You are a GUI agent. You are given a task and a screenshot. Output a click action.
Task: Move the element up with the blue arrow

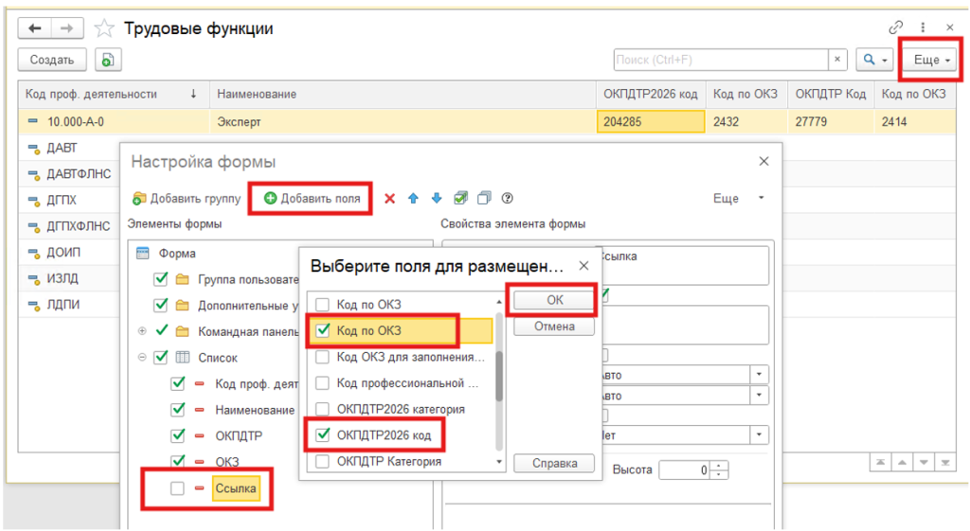pyautogui.click(x=413, y=198)
